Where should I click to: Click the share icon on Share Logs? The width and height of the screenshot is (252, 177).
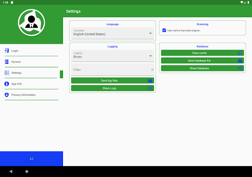pyautogui.click(x=150, y=88)
